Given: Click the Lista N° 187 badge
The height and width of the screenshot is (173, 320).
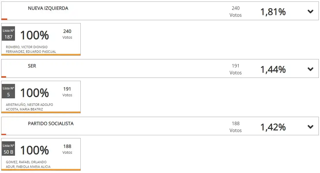Looking at the screenshot, I should click(8, 34).
